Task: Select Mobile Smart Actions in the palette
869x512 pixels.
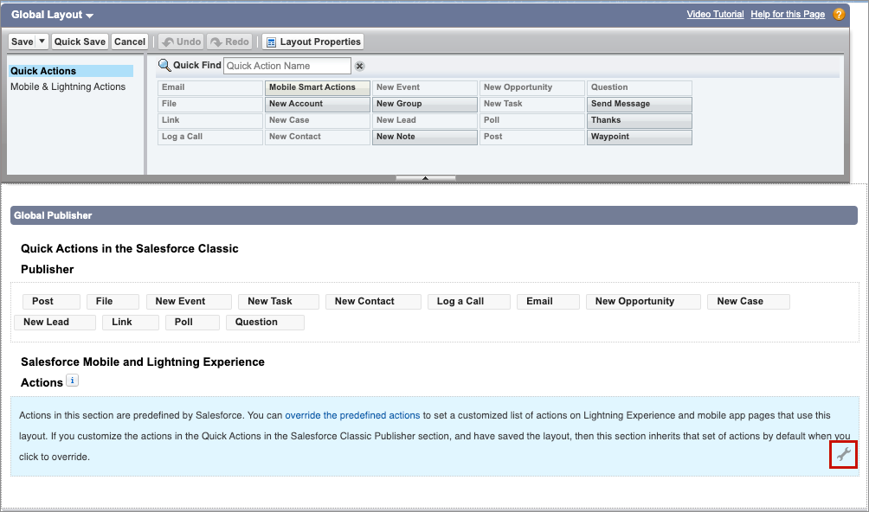Action: (318, 87)
